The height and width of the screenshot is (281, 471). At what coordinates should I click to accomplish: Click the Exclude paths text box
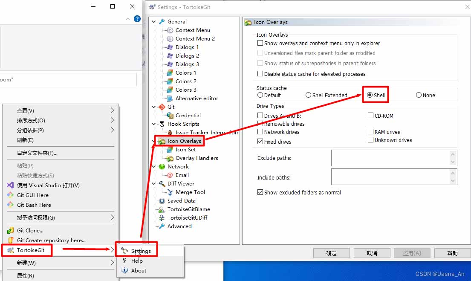pos(394,158)
